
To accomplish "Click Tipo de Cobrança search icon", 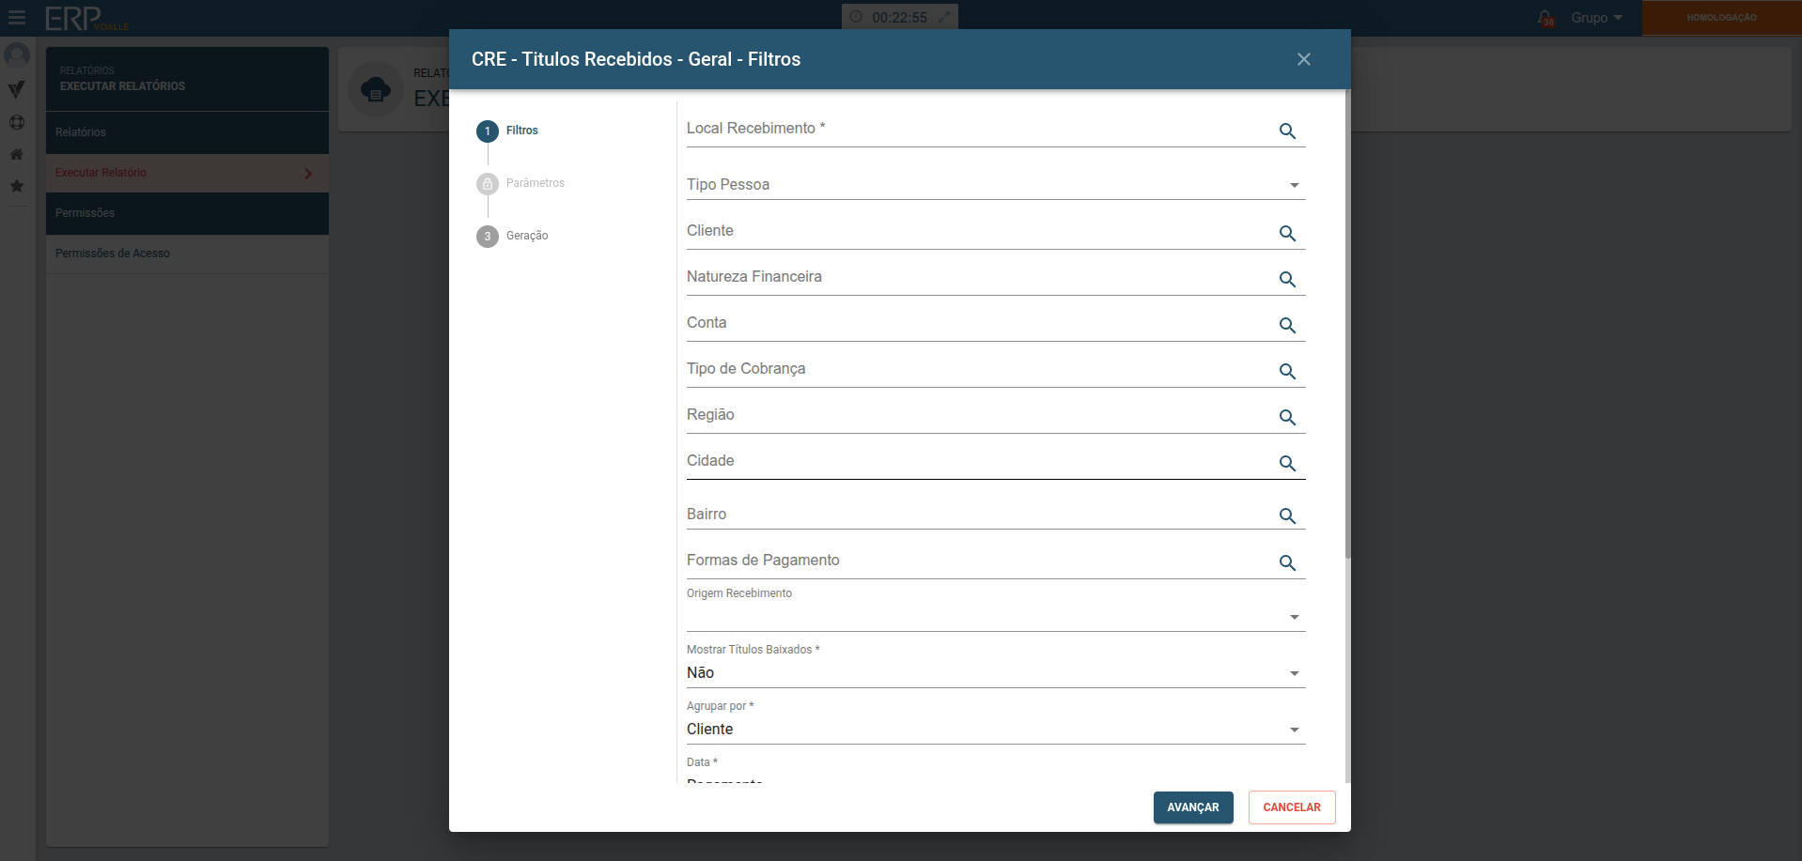I will point(1287,372).
